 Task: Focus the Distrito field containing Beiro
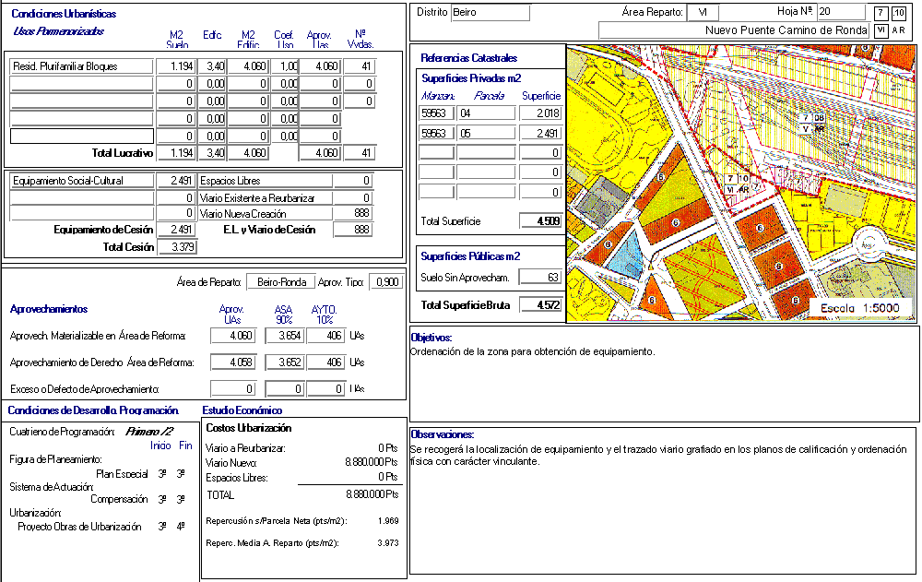click(491, 12)
